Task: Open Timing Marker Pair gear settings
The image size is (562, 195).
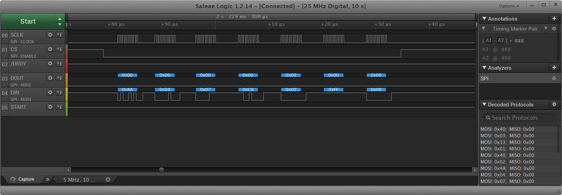Action: pos(554,28)
